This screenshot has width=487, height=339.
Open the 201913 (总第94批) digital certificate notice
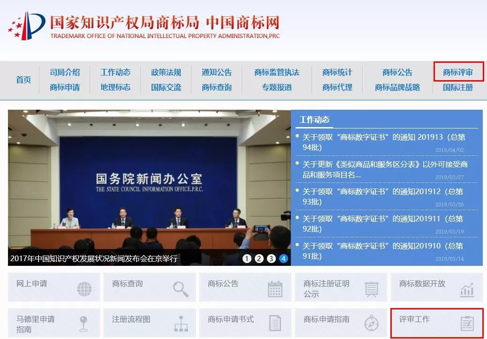click(384, 142)
